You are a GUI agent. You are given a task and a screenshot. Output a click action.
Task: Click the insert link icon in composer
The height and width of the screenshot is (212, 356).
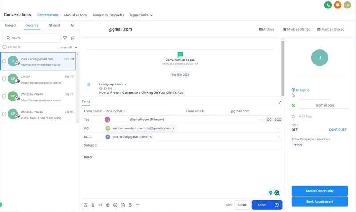pos(101,205)
